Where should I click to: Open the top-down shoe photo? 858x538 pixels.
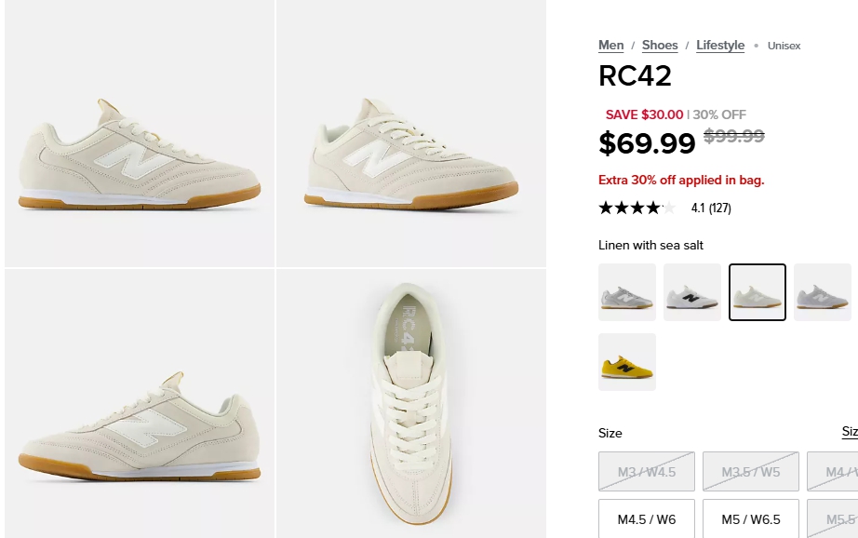tap(410, 403)
